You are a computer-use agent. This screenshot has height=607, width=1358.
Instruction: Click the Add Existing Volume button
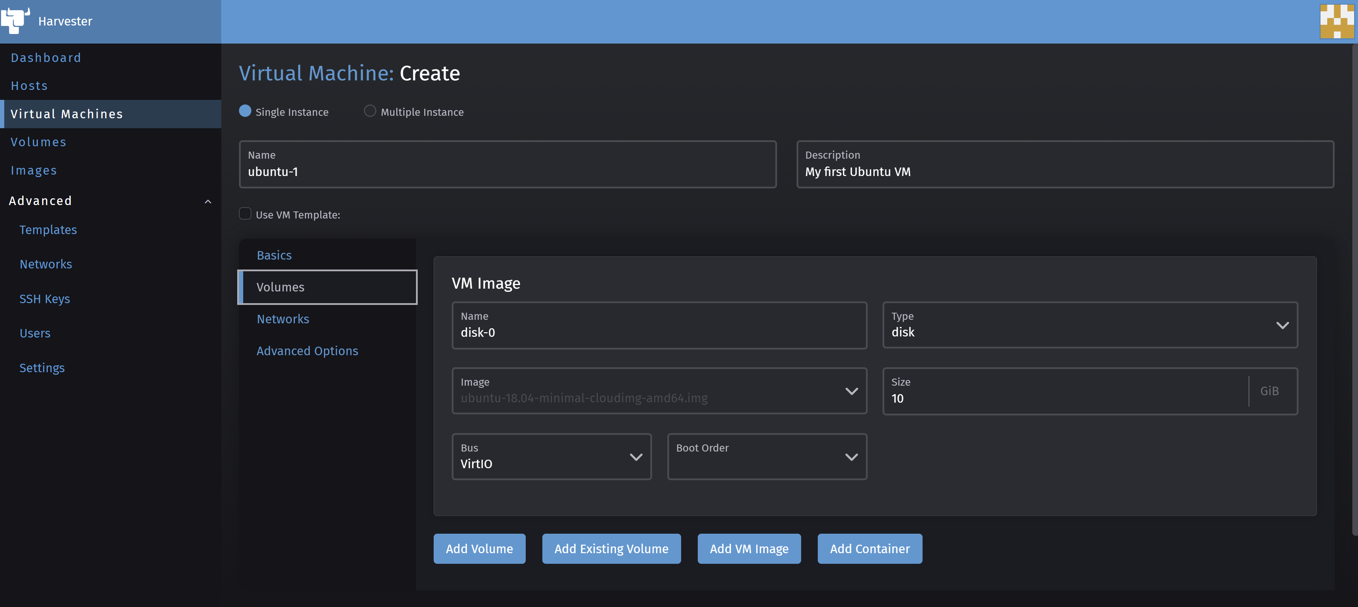pos(611,548)
